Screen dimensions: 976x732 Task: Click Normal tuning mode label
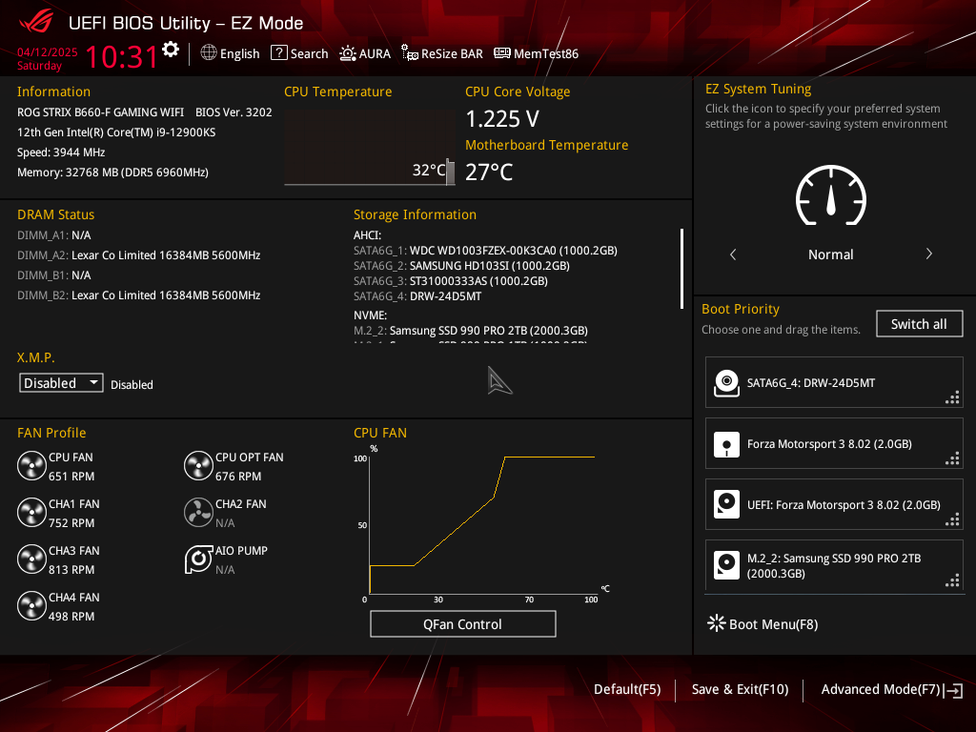(x=831, y=254)
